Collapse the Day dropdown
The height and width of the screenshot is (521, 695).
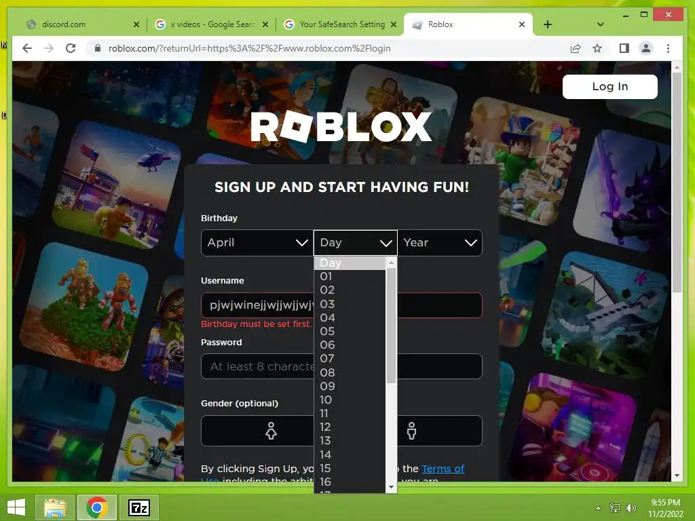356,243
